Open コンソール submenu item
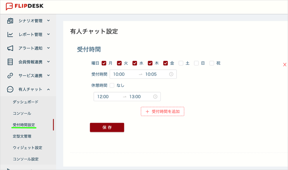 pos(22,113)
